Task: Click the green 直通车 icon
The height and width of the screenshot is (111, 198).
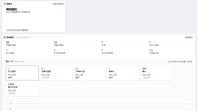Action: 5,4
